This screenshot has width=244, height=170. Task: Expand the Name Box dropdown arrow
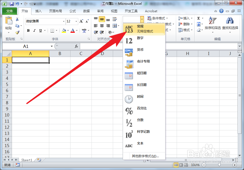[x=52, y=46]
